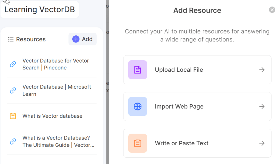Choose the Upload Local File option

point(179,70)
